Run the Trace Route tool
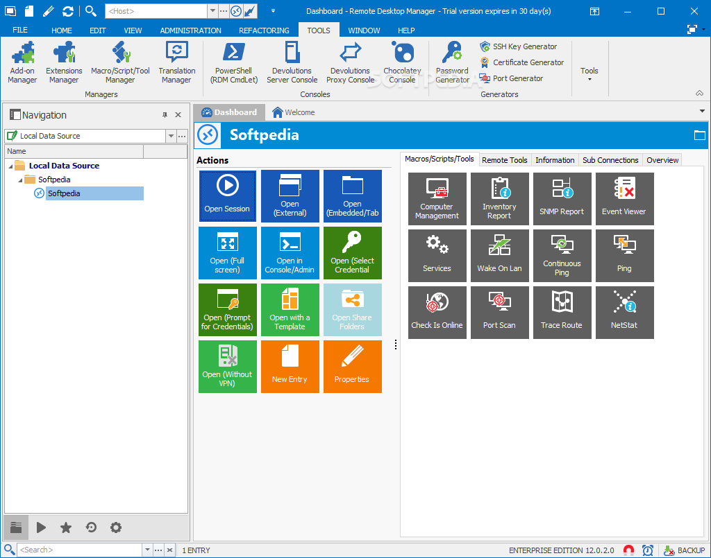Image resolution: width=711 pixels, height=558 pixels. point(562,312)
